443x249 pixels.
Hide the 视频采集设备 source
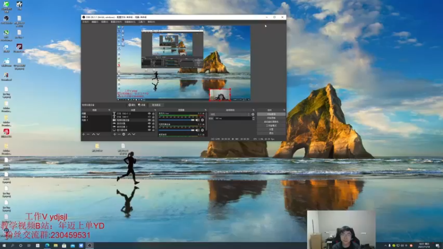(149, 120)
